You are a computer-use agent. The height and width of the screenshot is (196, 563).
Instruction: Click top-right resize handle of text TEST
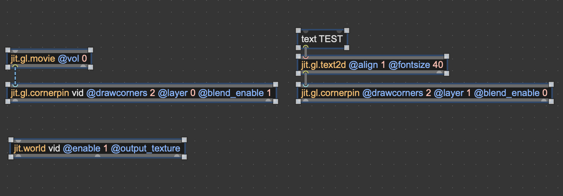tap(346, 31)
